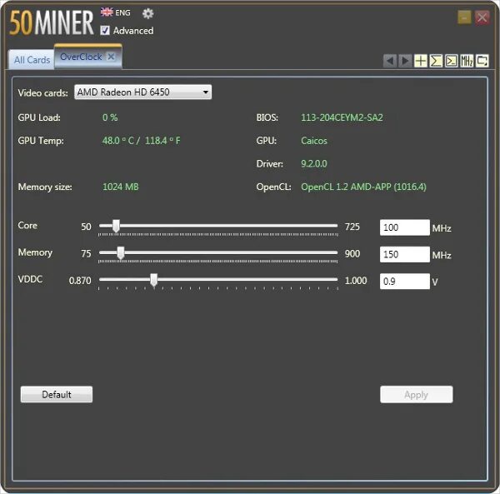Click the plus icon to add tab
Image resolution: width=500 pixels, height=494 pixels.
coord(421,61)
